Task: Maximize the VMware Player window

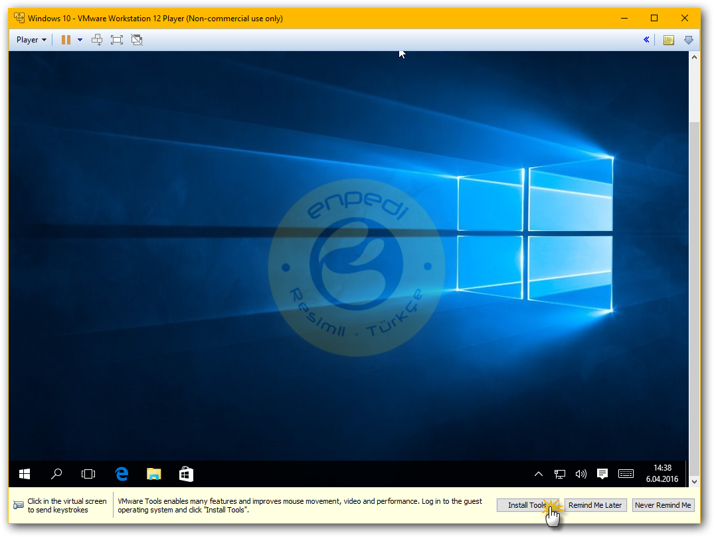Action: point(654,18)
